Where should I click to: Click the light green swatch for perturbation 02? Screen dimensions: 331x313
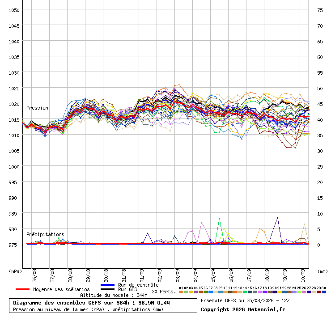(186, 292)
